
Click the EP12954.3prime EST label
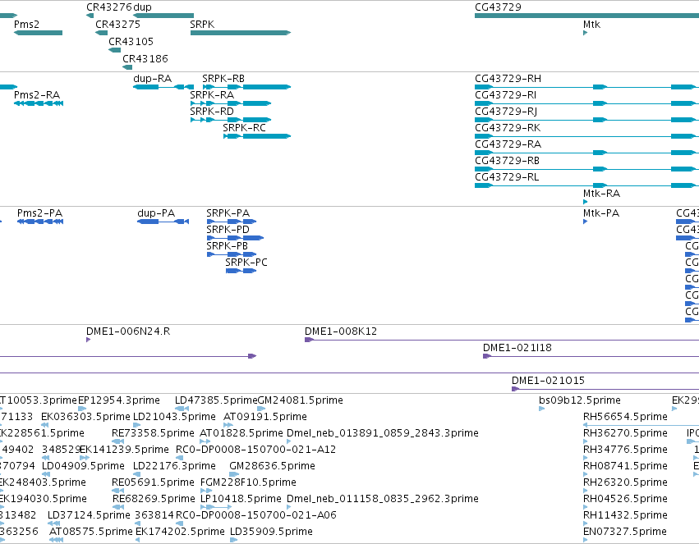coord(119,400)
